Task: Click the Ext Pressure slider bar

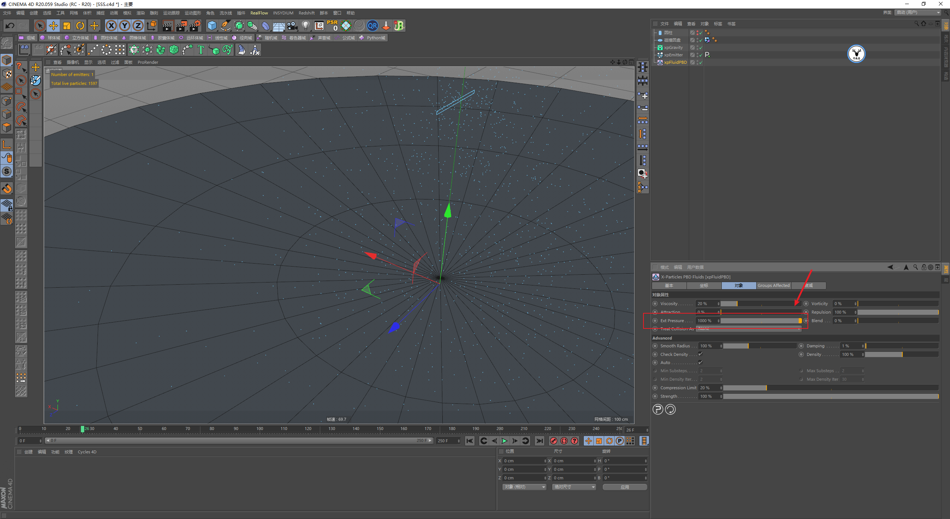Action: click(760, 321)
